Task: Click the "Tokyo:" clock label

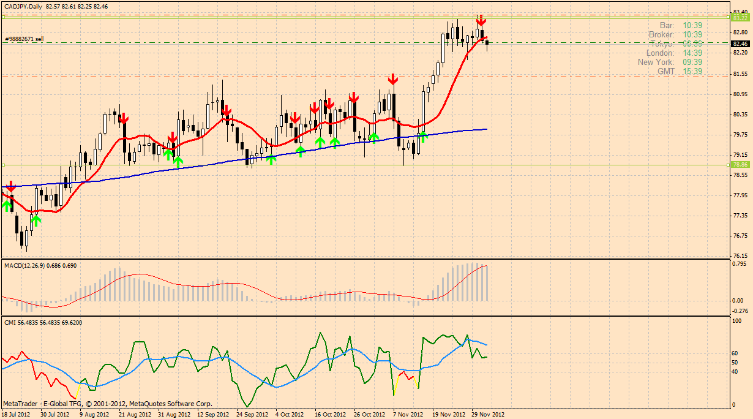Action: coord(662,44)
